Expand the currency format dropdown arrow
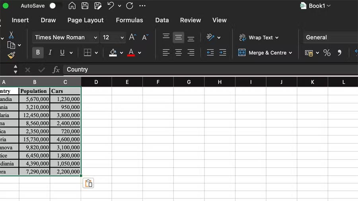This screenshot has height=201, width=358. (x=317, y=53)
